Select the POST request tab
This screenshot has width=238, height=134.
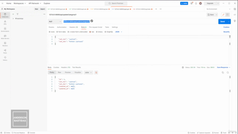coord(100,9)
